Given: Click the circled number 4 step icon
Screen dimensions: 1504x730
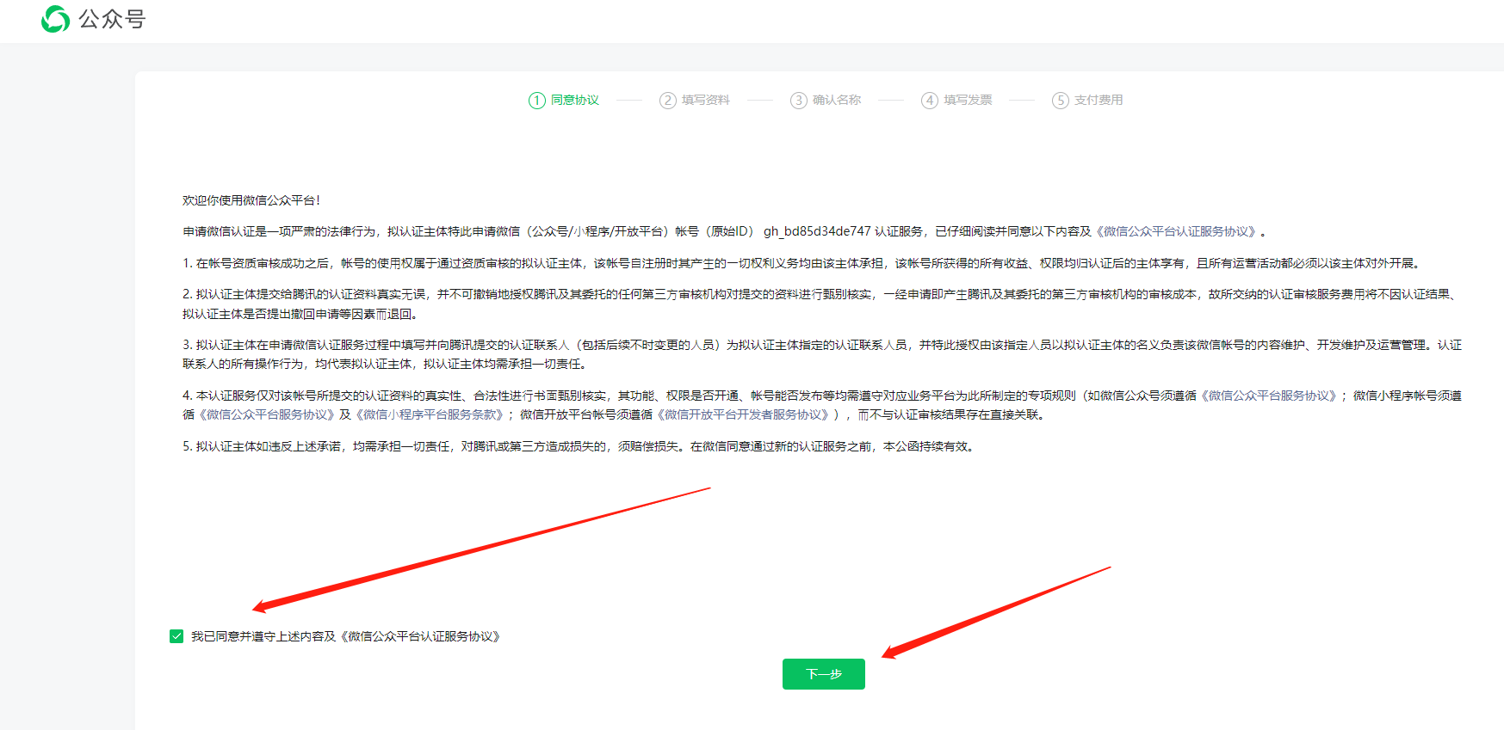Looking at the screenshot, I should [x=930, y=101].
